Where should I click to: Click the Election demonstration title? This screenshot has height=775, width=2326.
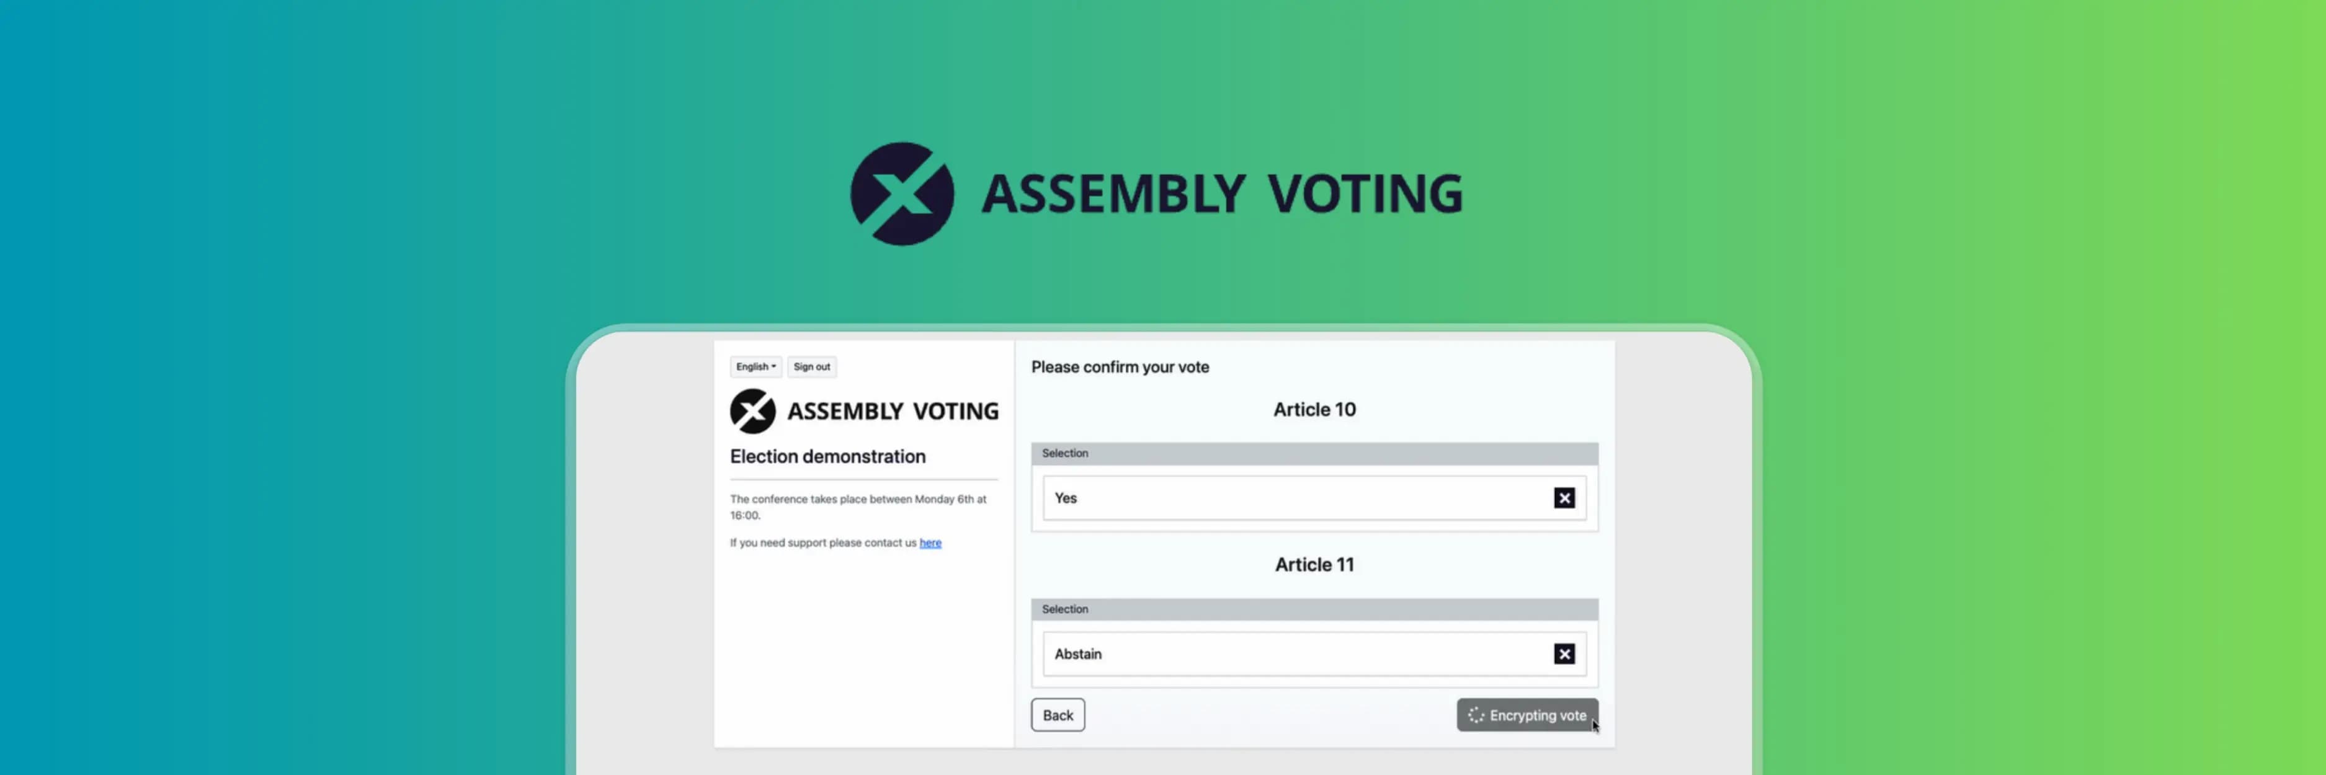pos(827,456)
